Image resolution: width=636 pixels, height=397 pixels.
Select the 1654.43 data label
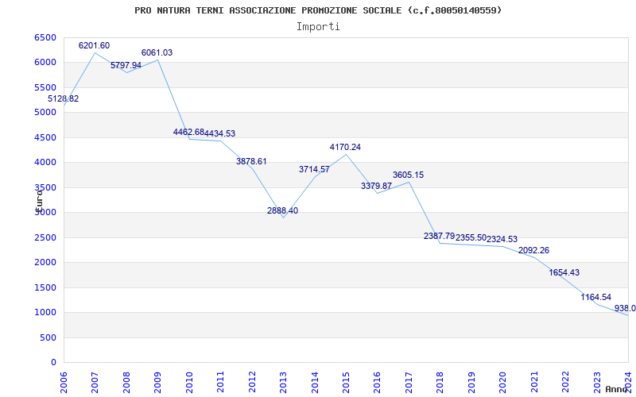tap(564, 273)
